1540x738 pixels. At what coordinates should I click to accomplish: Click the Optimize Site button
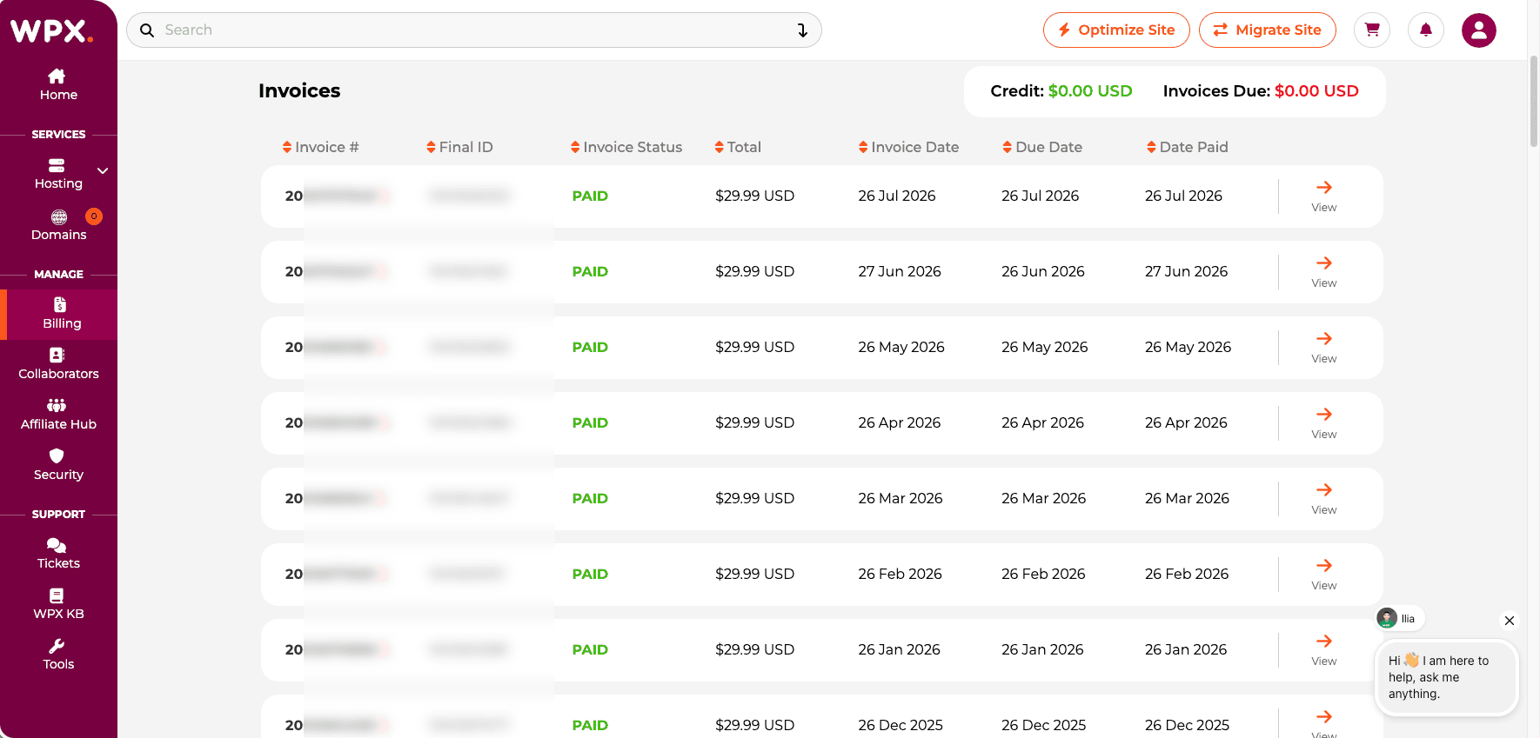(x=1116, y=30)
